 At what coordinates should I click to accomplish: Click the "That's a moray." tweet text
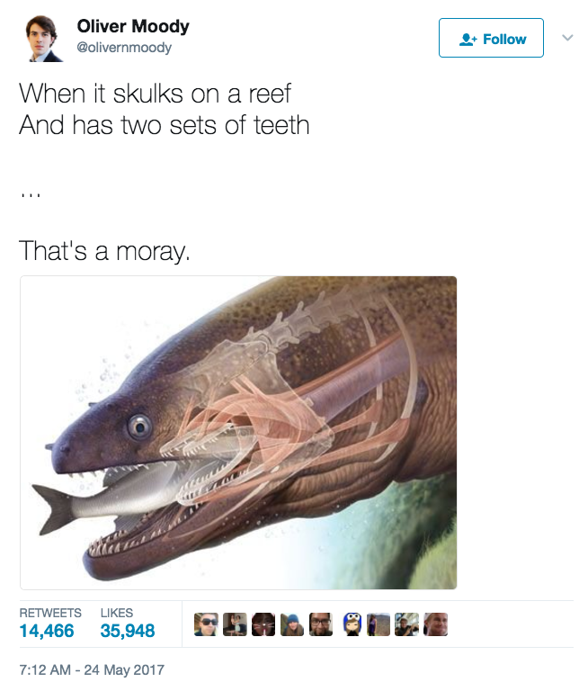104,251
